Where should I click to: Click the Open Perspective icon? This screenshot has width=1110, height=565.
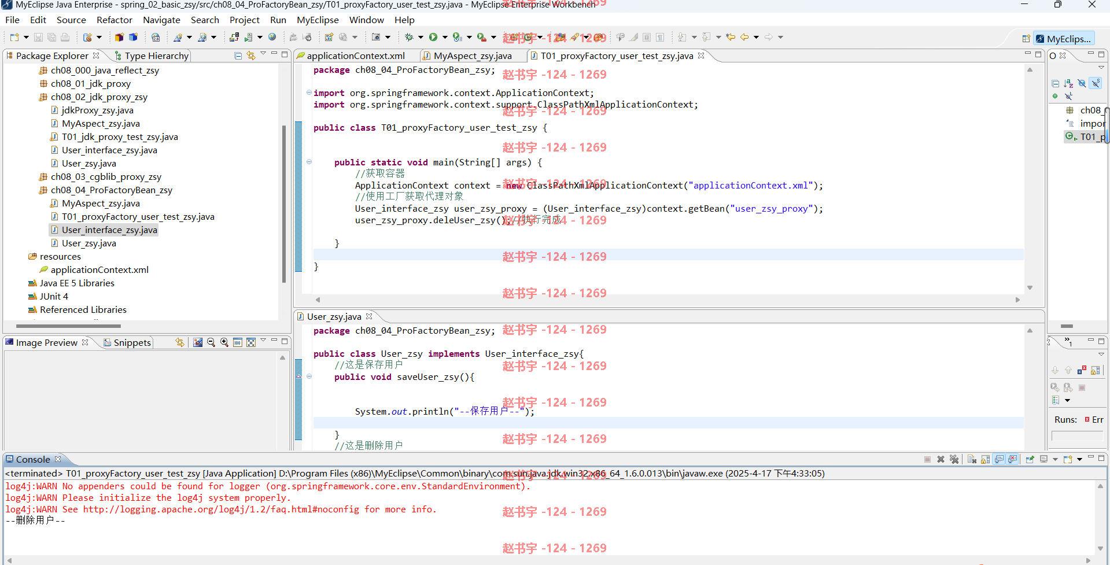point(1026,39)
